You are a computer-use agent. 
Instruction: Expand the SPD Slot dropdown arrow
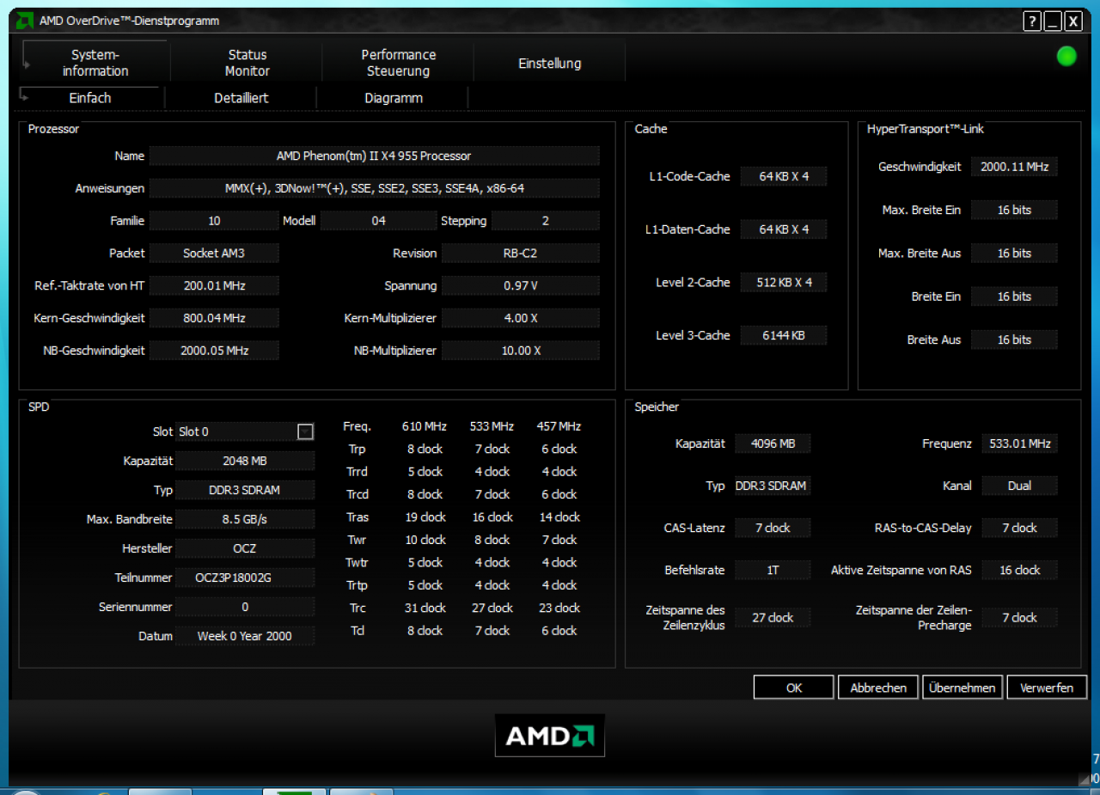point(305,431)
